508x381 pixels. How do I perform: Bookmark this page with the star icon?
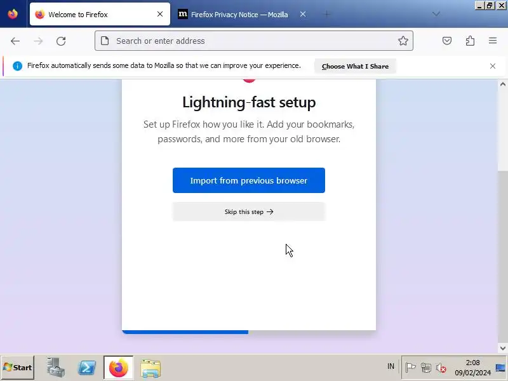coord(403,41)
